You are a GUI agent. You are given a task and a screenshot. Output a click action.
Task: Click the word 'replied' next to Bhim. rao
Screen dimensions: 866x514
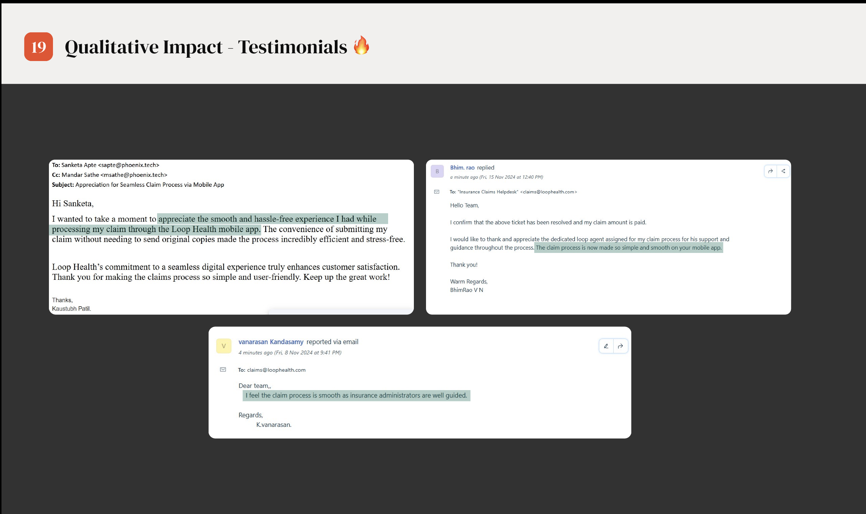coord(486,168)
